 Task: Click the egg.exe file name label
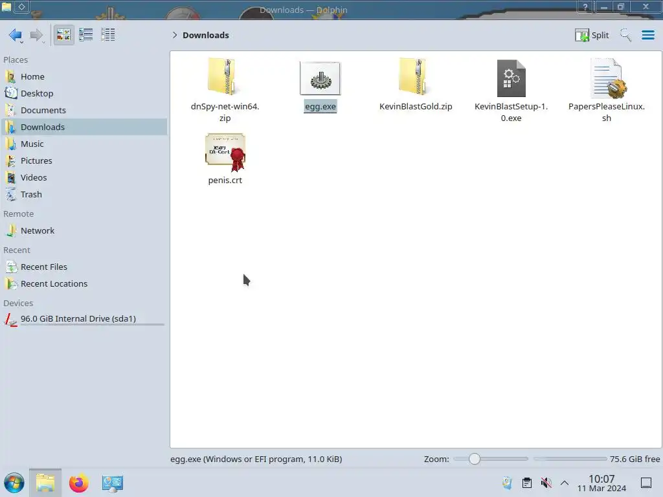point(320,107)
